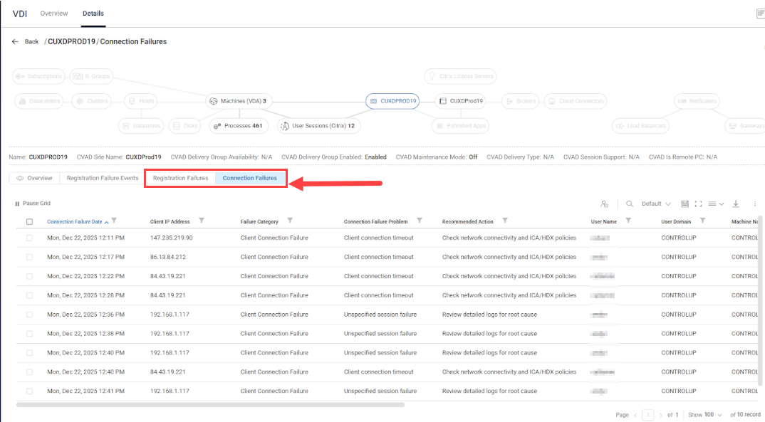Check the select-all checkbox in the header row
This screenshot has height=422, width=765.
[x=28, y=221]
